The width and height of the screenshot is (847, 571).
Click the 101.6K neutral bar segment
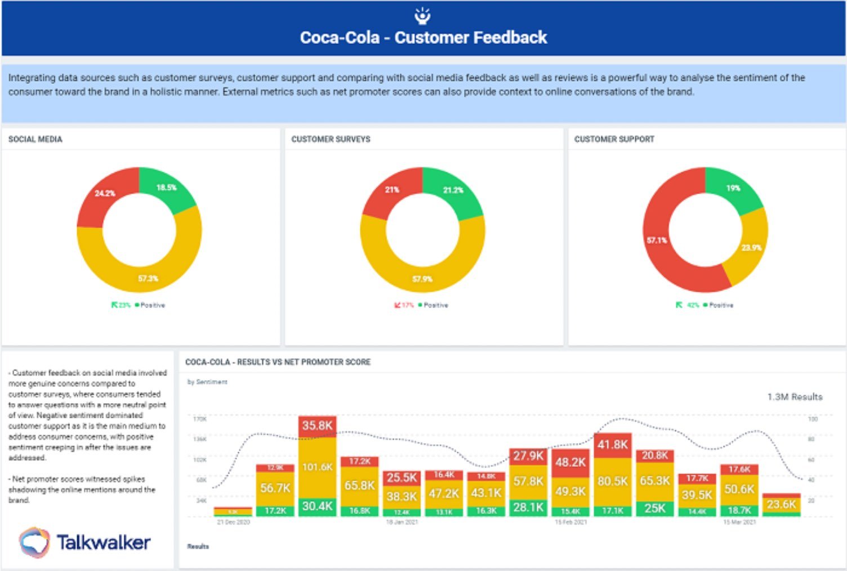[x=317, y=467]
